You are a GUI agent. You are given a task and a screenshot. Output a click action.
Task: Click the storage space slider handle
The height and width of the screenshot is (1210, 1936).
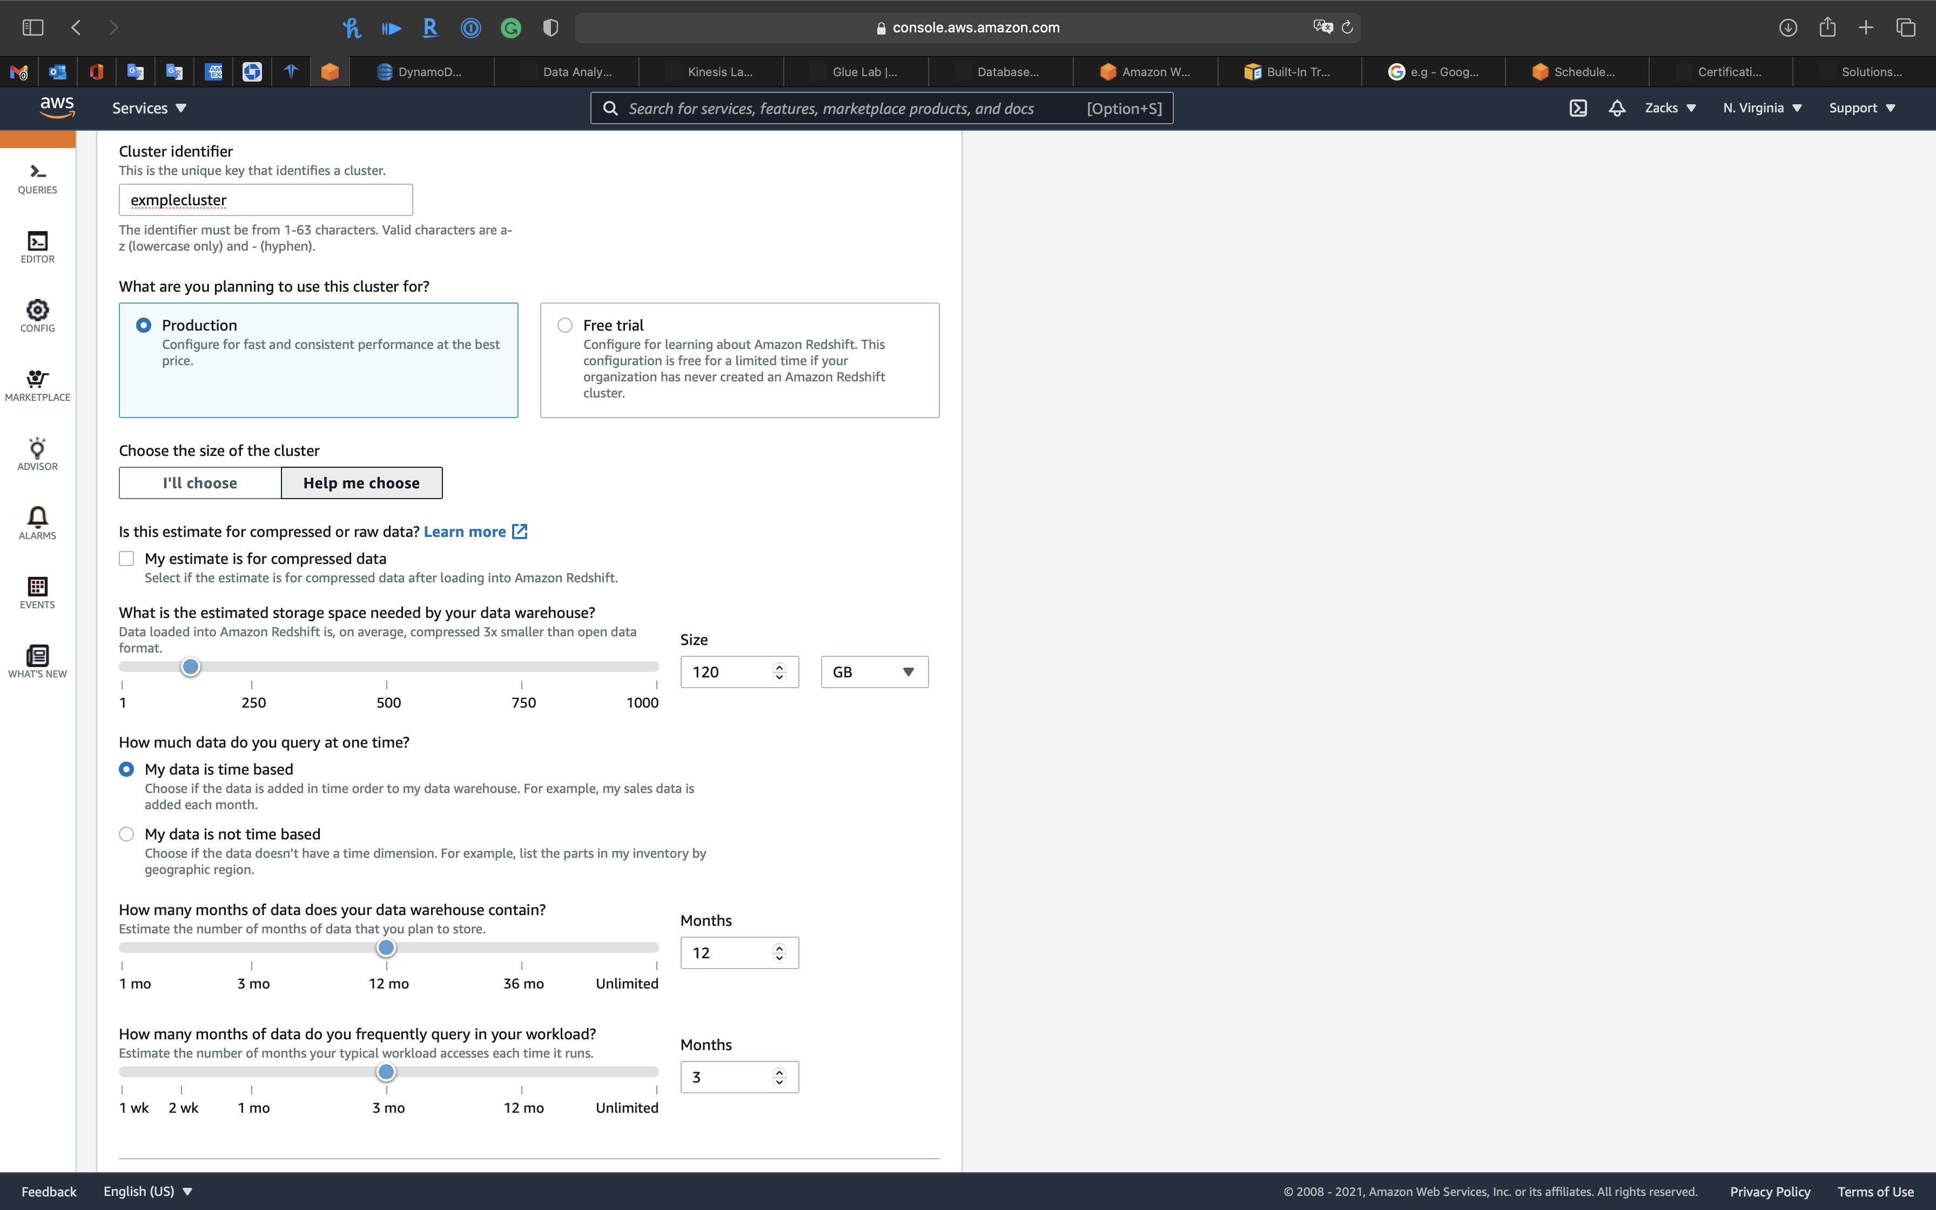click(190, 667)
